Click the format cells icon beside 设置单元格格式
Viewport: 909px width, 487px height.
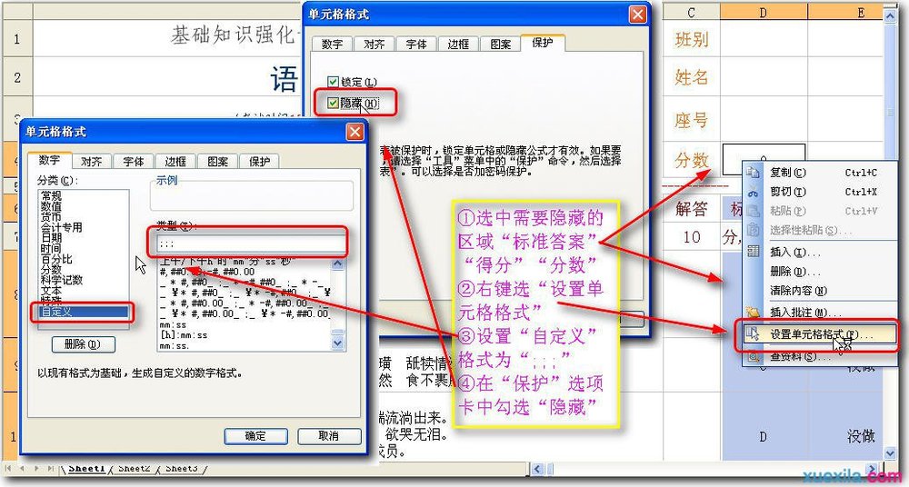pos(753,334)
